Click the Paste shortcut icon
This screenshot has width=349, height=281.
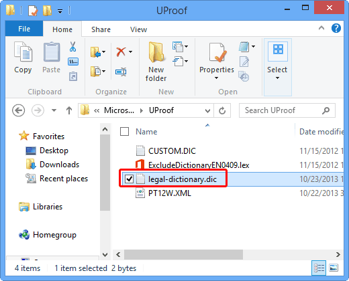73,76
